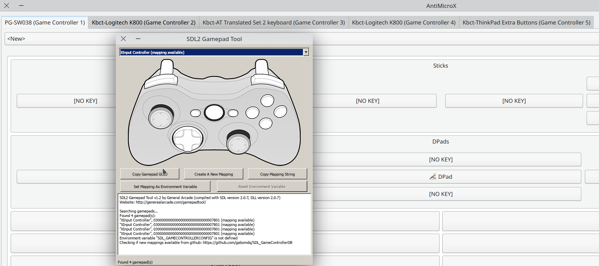
Task: Minimize the AntiMicroX main window
Action: pos(21,6)
